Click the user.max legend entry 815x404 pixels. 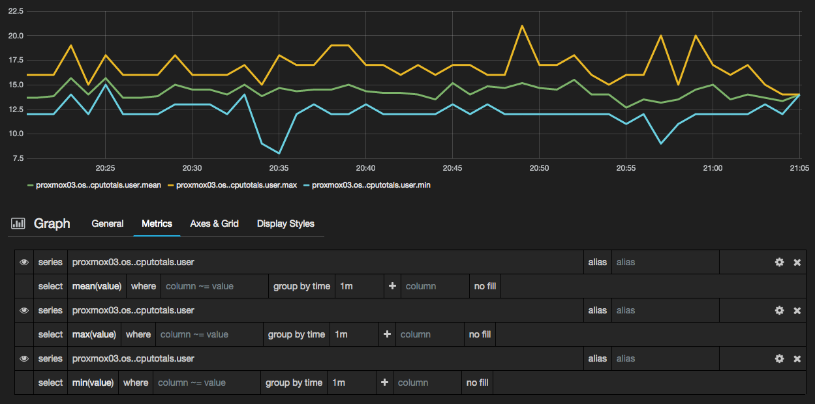point(236,185)
